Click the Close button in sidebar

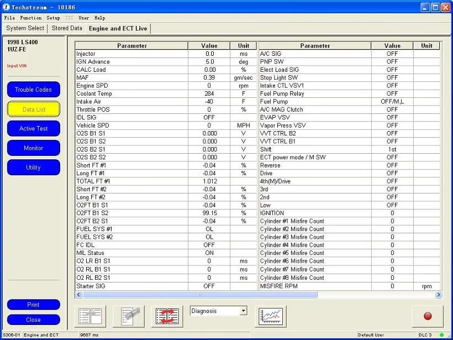(x=33, y=320)
